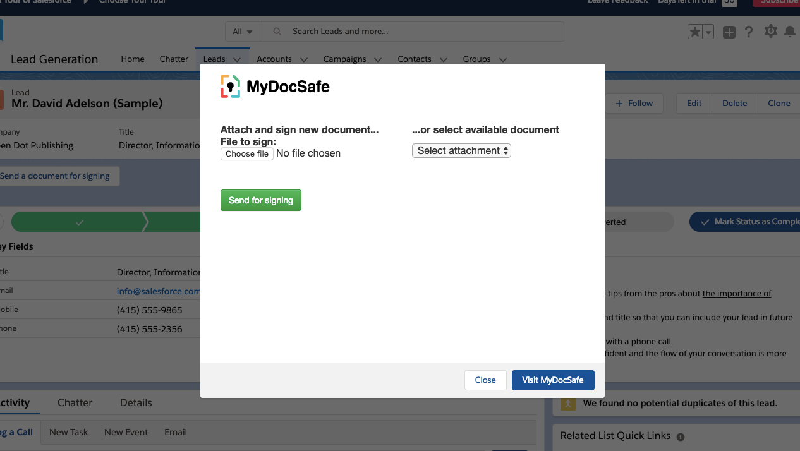Open the importance of link
The height and width of the screenshot is (451, 800).
[737, 293]
